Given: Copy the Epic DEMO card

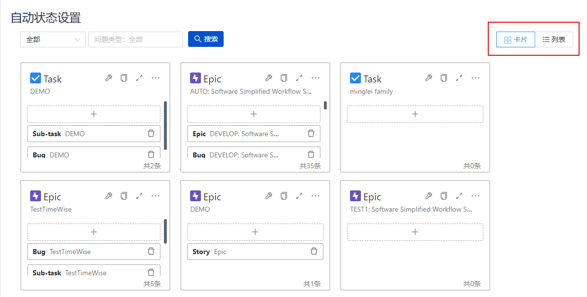Looking at the screenshot, I should coord(284,196).
